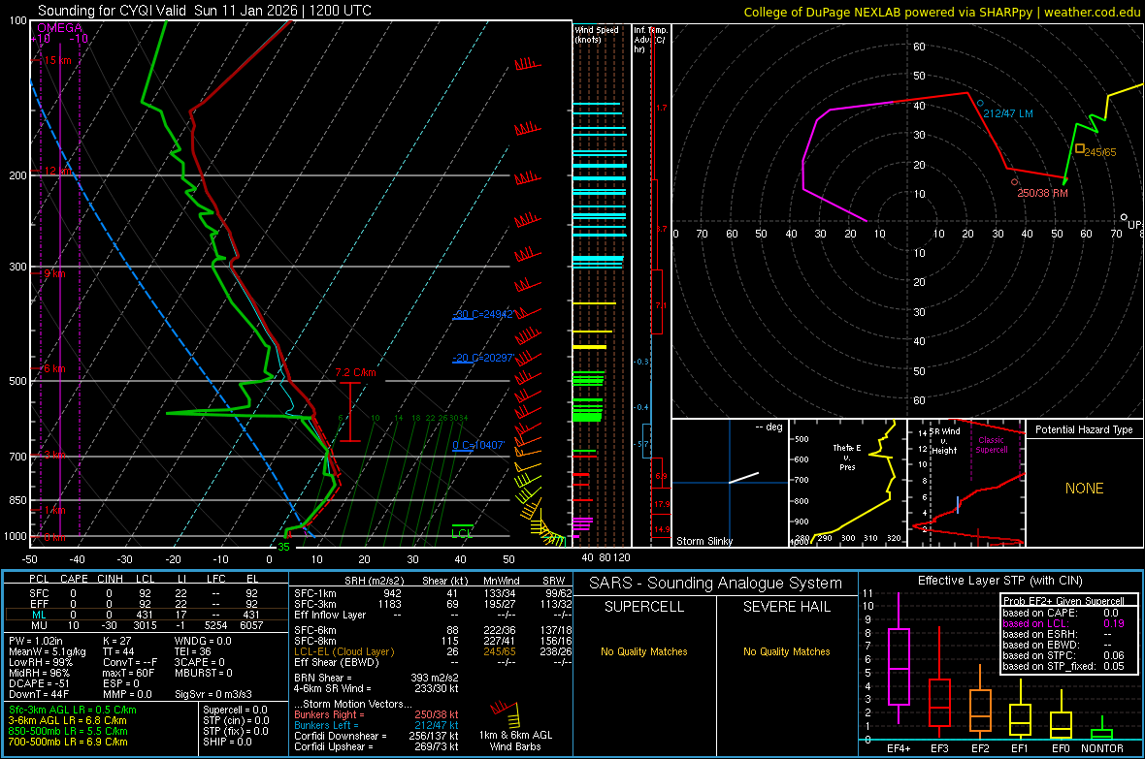Click the 'Eff Shear (EBWD)' row label

click(x=336, y=662)
